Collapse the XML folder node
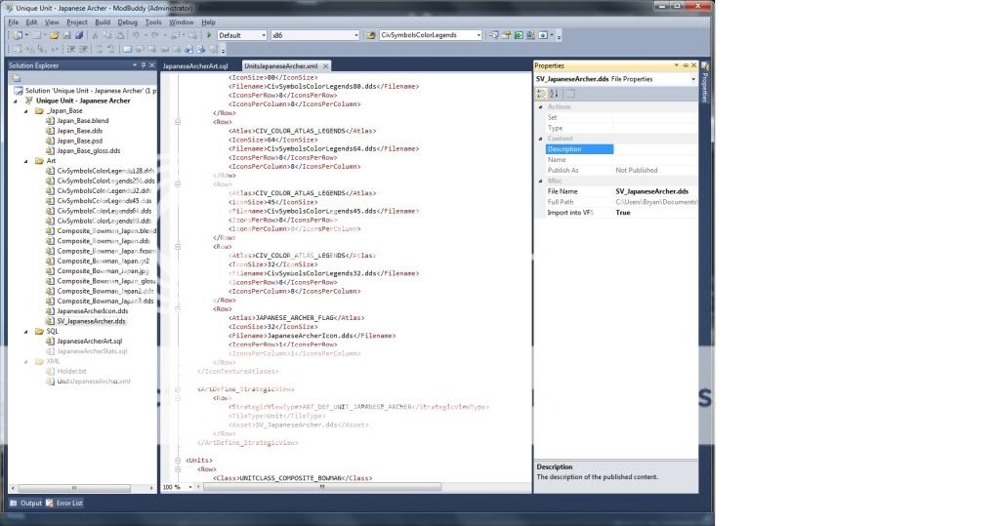This screenshot has height=526, width=999. (x=26, y=362)
